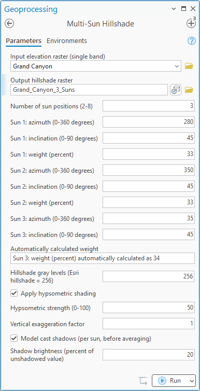
Task: Open the Run button dropdown arrow
Action: tap(191, 381)
